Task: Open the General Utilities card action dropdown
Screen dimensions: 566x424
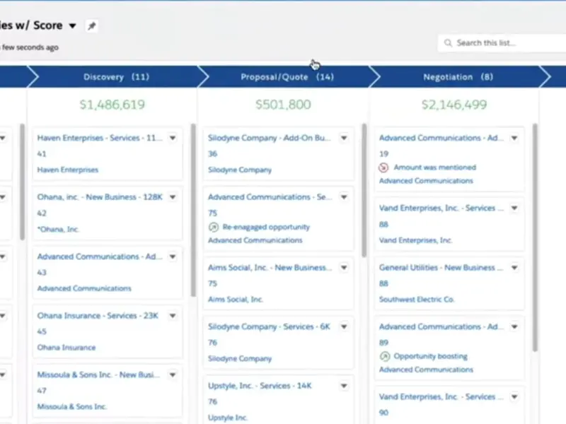Action: coord(515,268)
